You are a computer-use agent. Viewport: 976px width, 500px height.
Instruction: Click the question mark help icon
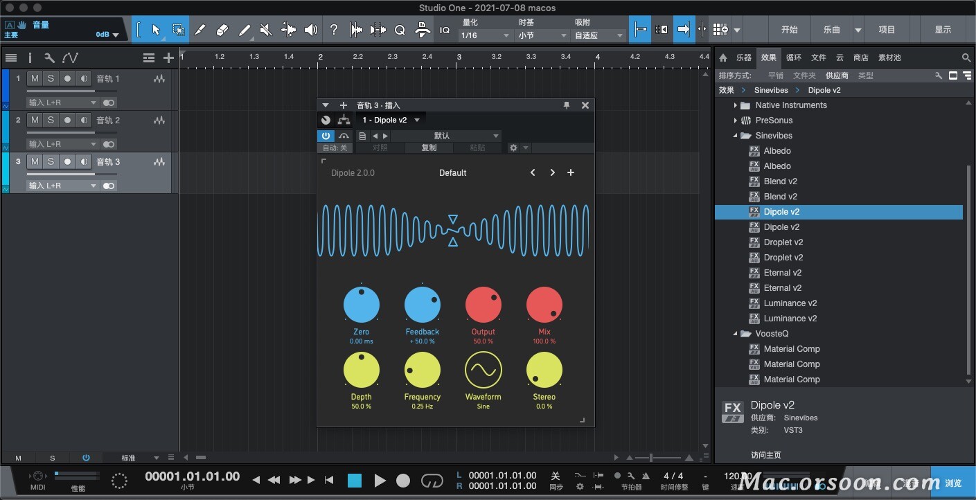pyautogui.click(x=334, y=30)
